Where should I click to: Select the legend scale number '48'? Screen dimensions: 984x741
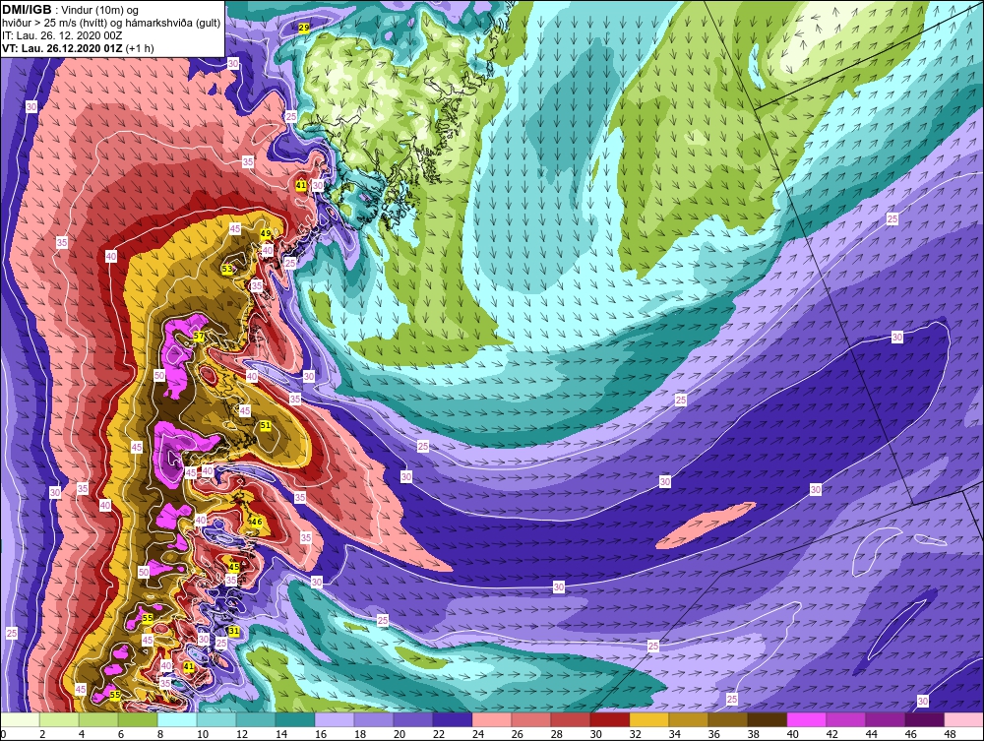point(951,734)
